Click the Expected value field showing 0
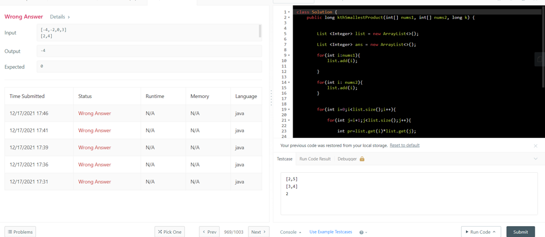The width and height of the screenshot is (545, 237). (149, 66)
